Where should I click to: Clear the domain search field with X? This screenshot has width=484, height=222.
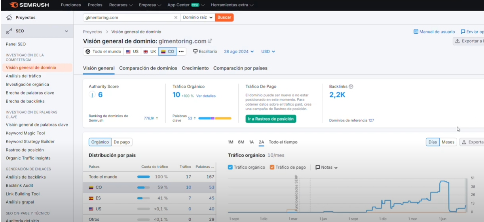[176, 17]
